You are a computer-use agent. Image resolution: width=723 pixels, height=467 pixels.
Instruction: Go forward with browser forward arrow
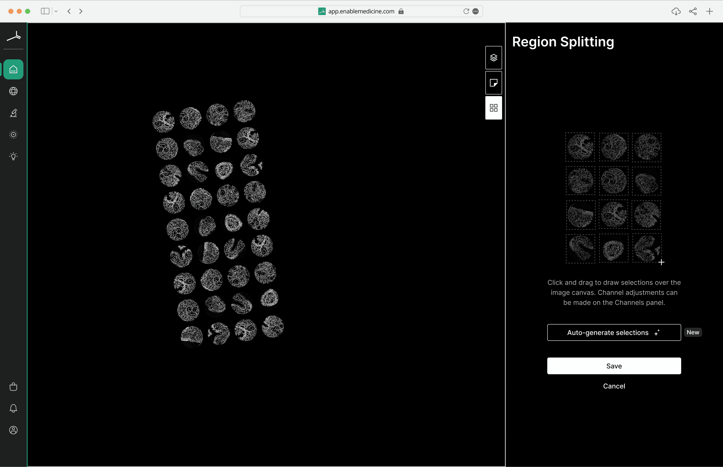click(x=81, y=11)
